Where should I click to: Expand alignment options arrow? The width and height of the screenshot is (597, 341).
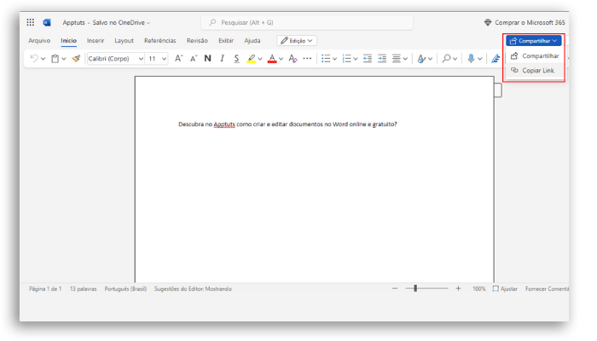point(405,59)
